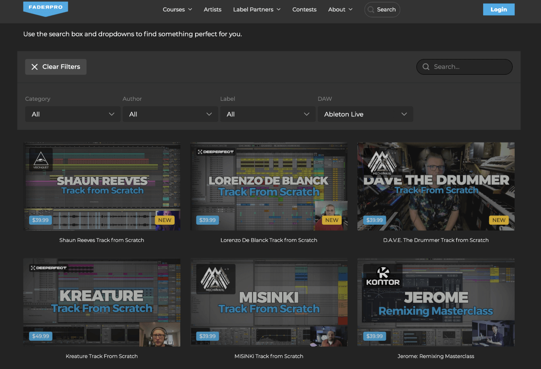Open the Category dropdown
This screenshot has height=369, width=541.
73,114
